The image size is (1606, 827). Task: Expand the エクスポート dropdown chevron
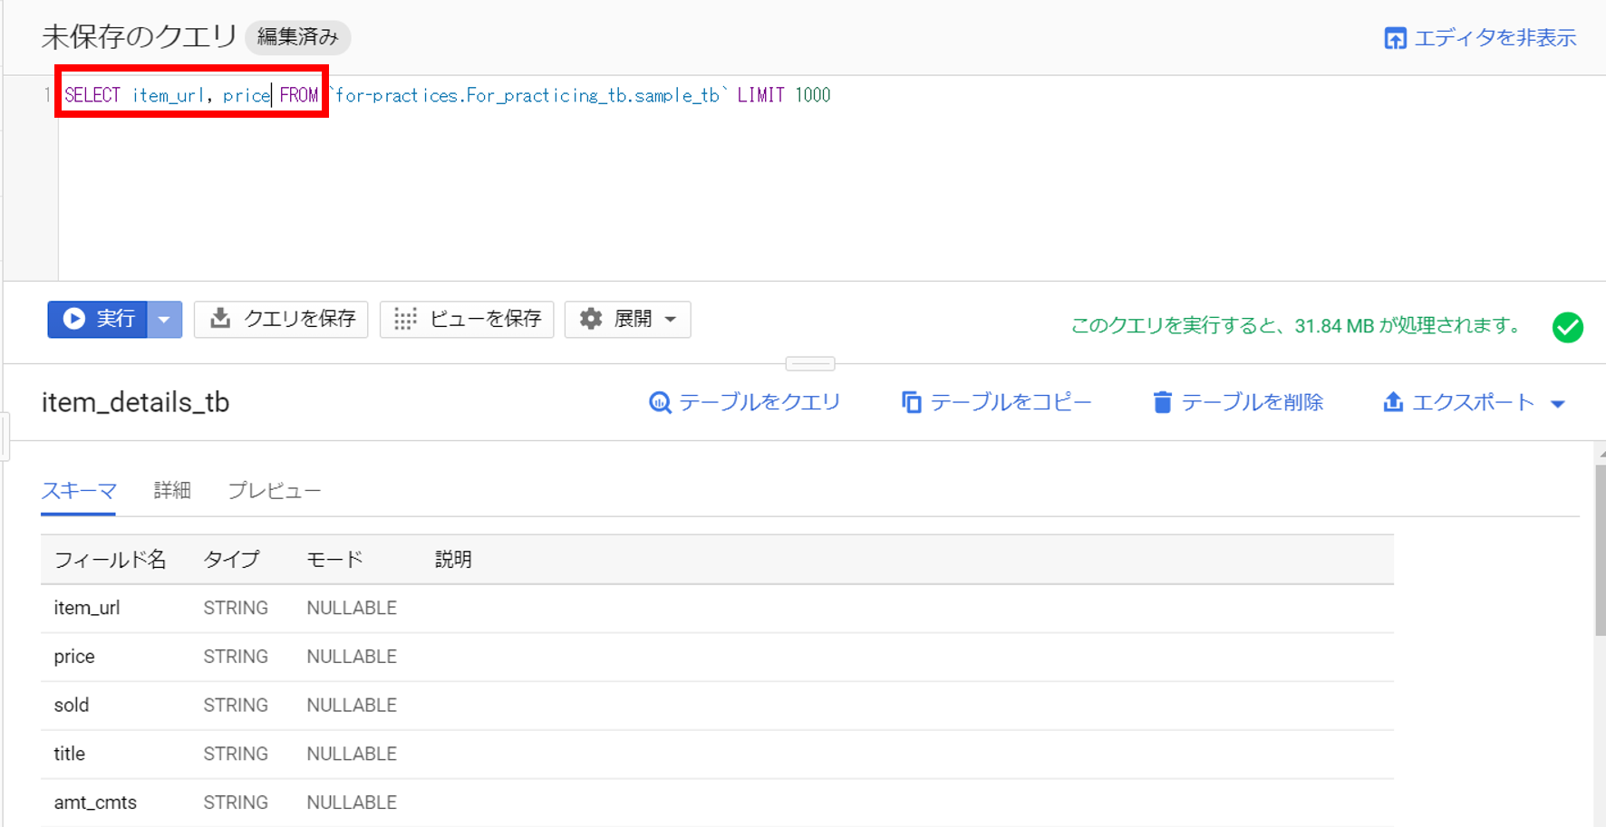pos(1559,402)
